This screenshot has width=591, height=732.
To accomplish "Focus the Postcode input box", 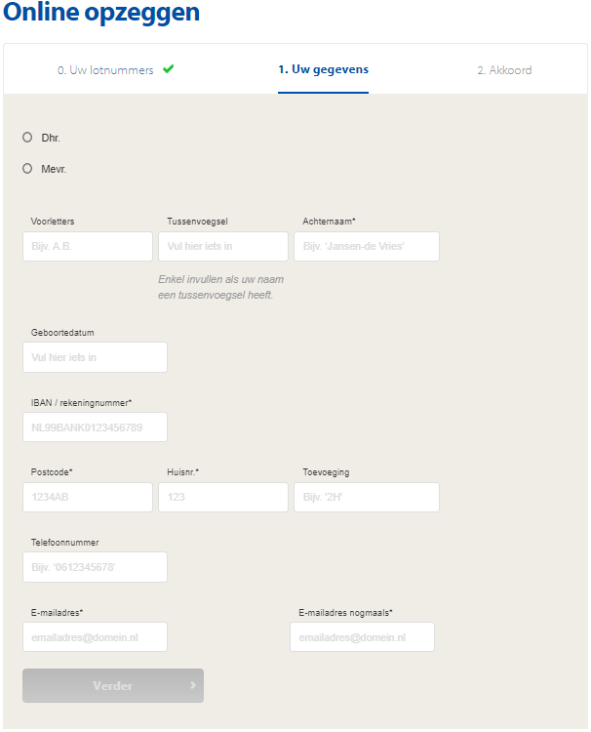I will (x=88, y=497).
